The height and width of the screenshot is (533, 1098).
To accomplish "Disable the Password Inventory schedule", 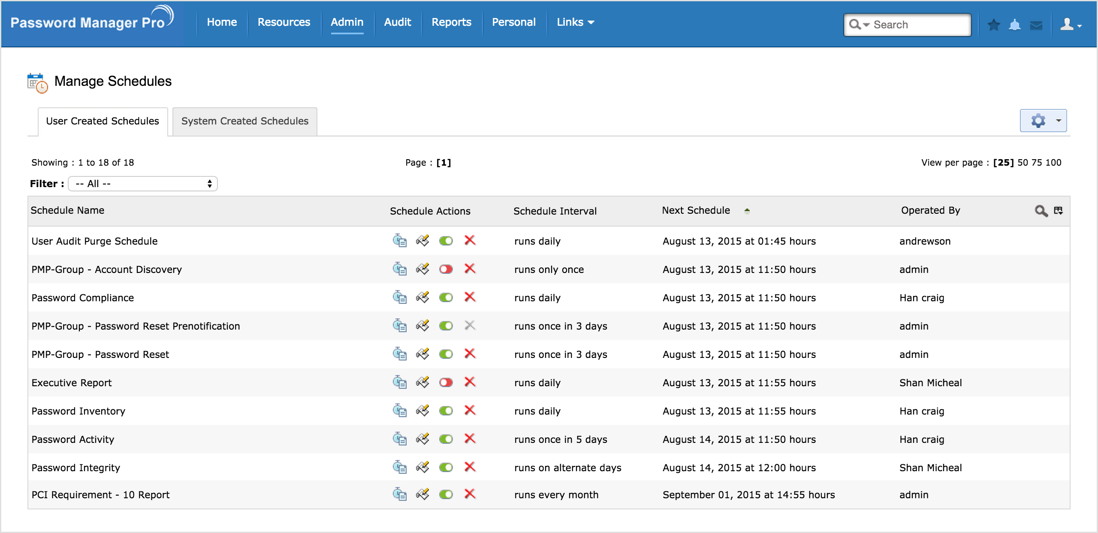I will click(446, 411).
